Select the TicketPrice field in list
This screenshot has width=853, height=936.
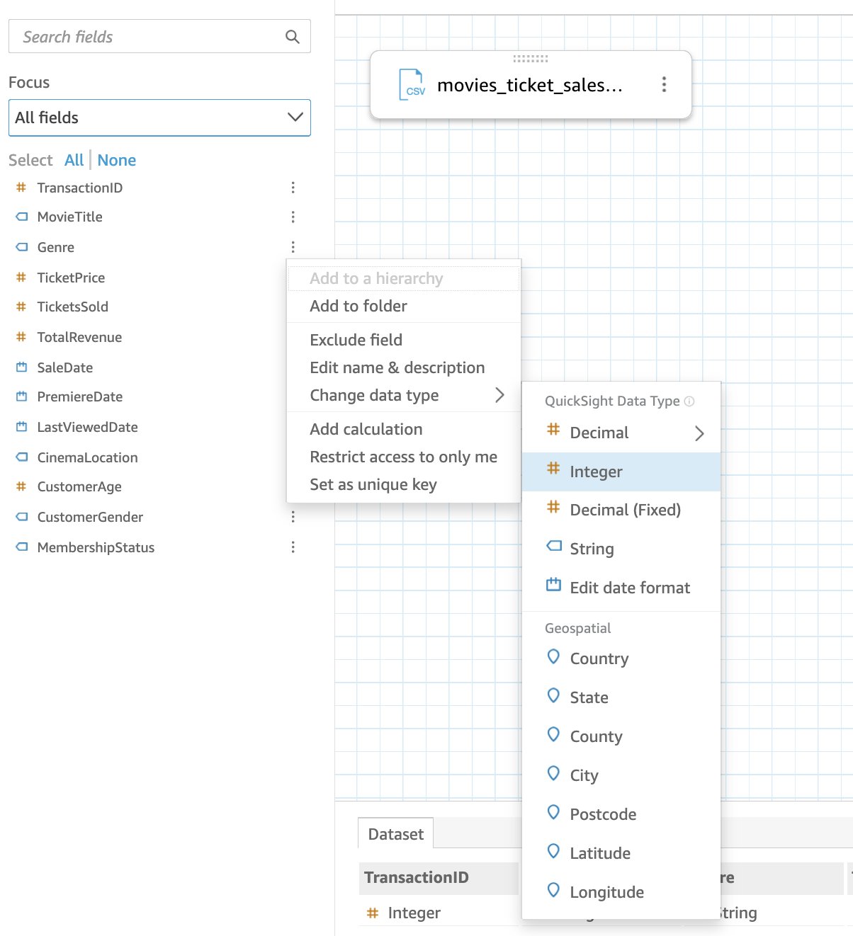coord(71,278)
